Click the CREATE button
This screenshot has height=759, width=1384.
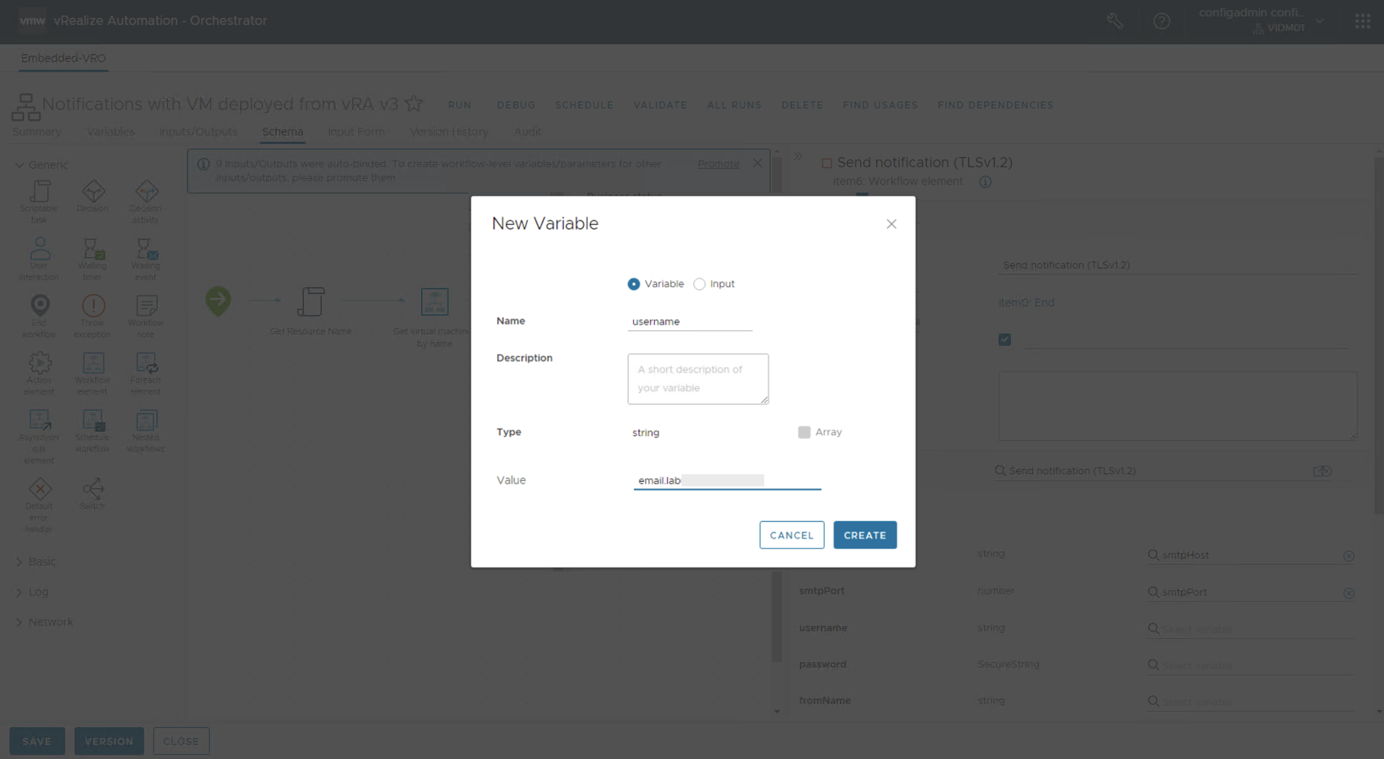point(865,535)
